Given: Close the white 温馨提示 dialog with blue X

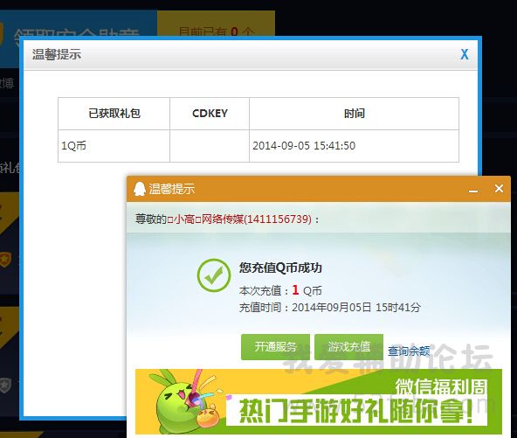Looking at the screenshot, I should tap(465, 54).
